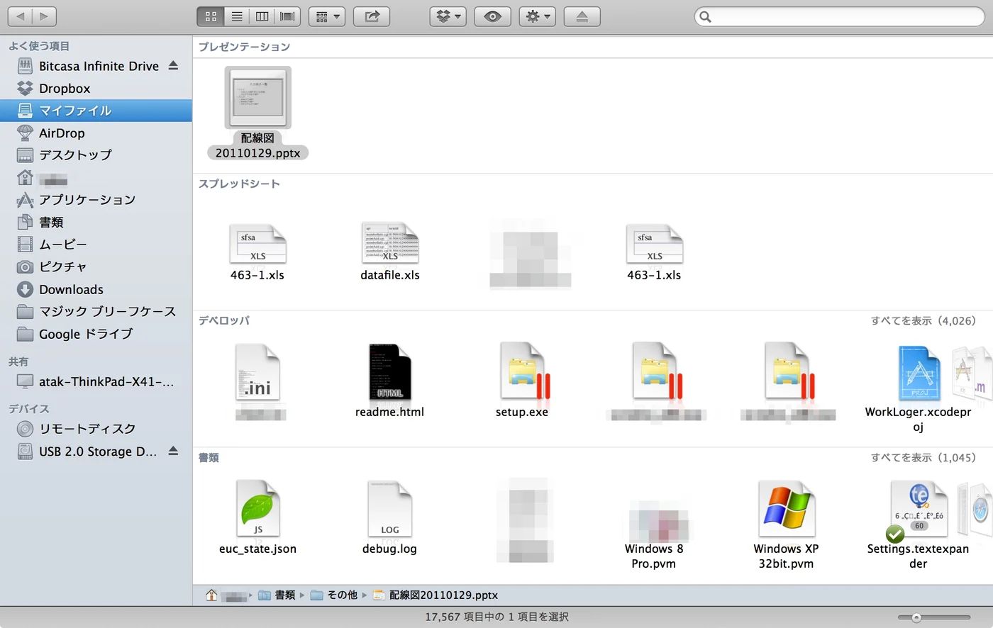Click the Share toolbar button
The image size is (993, 628).
[x=372, y=16]
